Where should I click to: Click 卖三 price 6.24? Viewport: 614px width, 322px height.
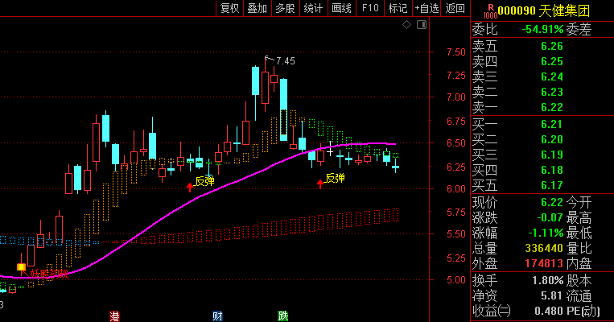click(552, 76)
